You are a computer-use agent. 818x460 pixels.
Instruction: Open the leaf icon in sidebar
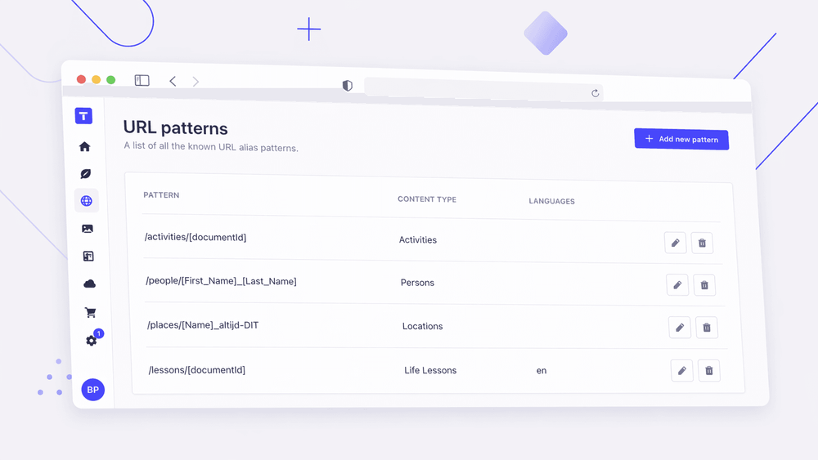[x=86, y=173]
